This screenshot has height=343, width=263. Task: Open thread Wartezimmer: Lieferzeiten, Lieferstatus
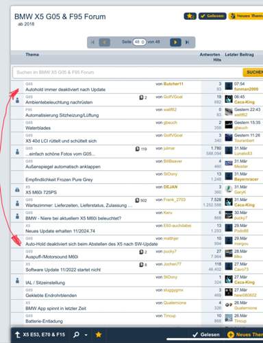click(x=79, y=205)
